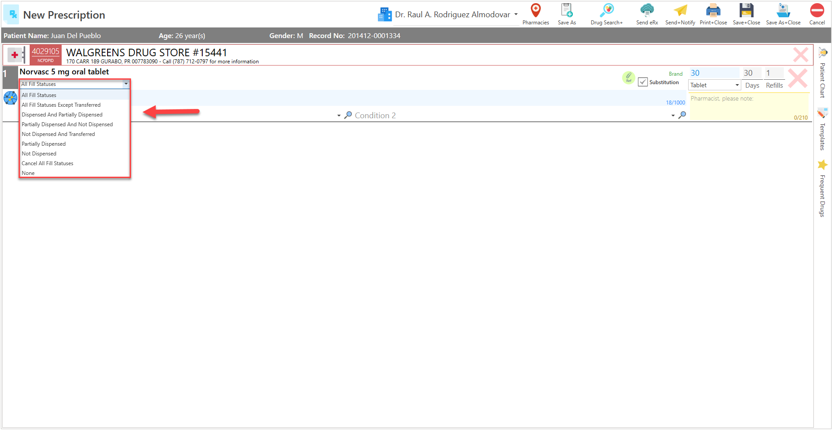832x430 pixels.
Task: Collapse the All Fill Statuses combo box
Action: tap(126, 84)
